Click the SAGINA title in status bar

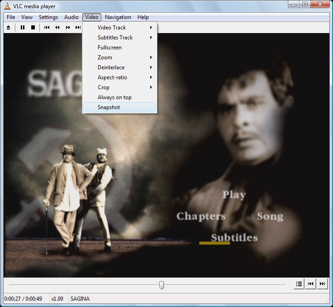pos(80,299)
